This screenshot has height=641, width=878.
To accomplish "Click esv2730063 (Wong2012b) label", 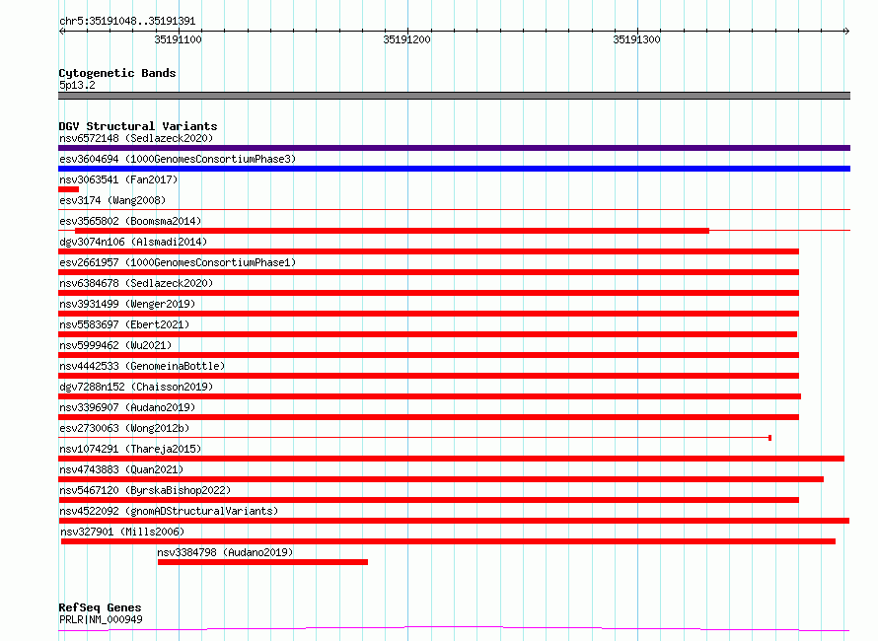I will (124, 428).
